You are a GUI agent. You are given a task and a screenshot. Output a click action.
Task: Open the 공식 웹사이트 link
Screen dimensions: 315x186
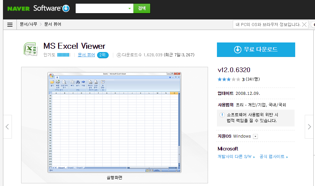point(274,157)
